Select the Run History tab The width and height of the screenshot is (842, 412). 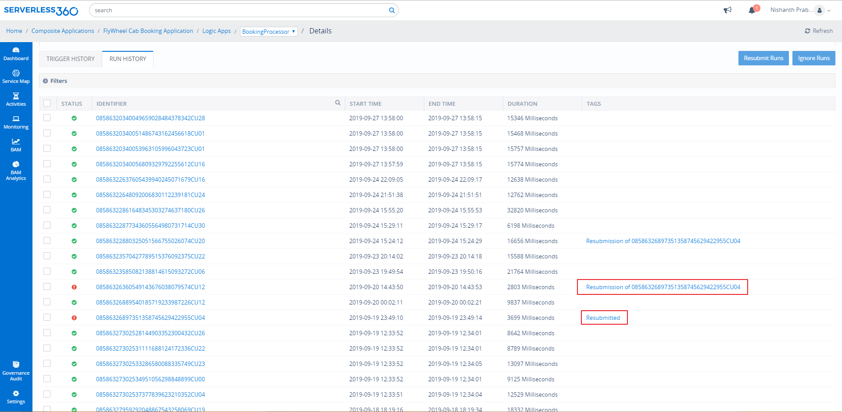128,59
